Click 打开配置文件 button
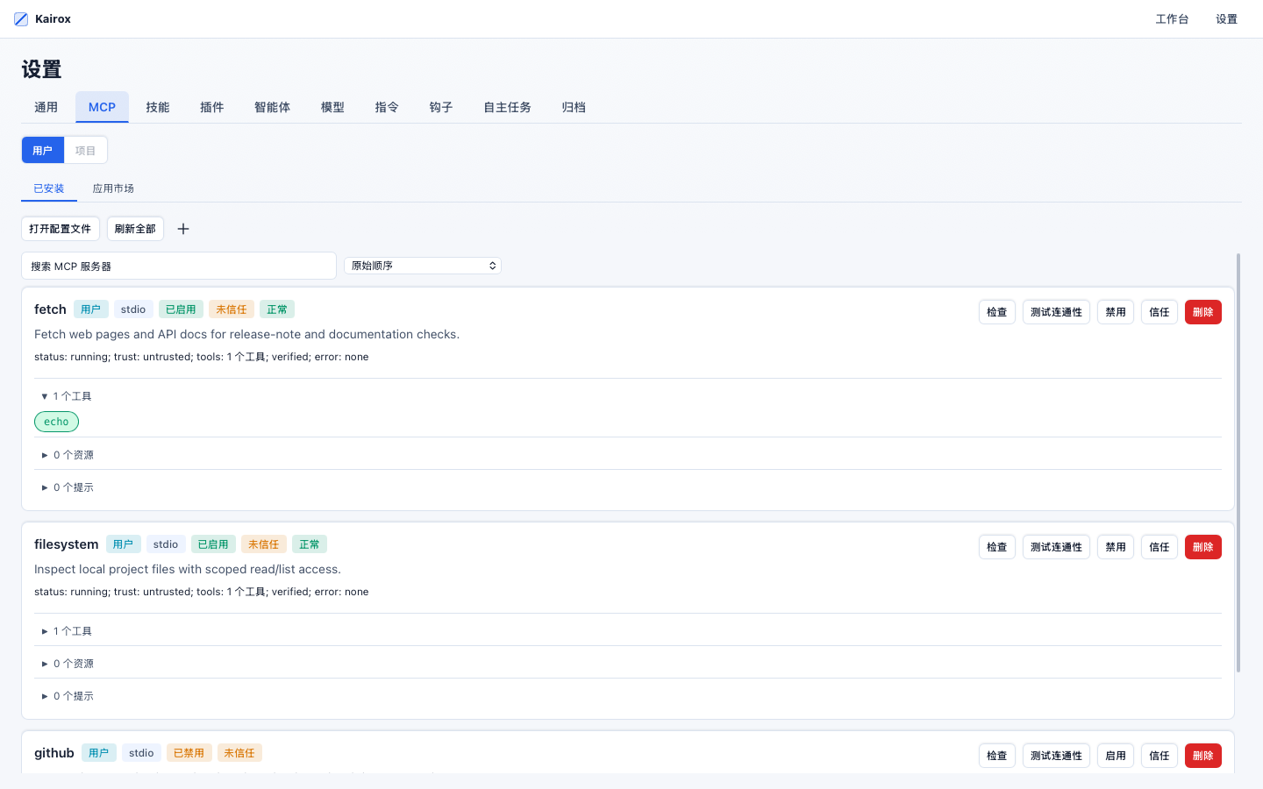The image size is (1263, 789). (61, 229)
